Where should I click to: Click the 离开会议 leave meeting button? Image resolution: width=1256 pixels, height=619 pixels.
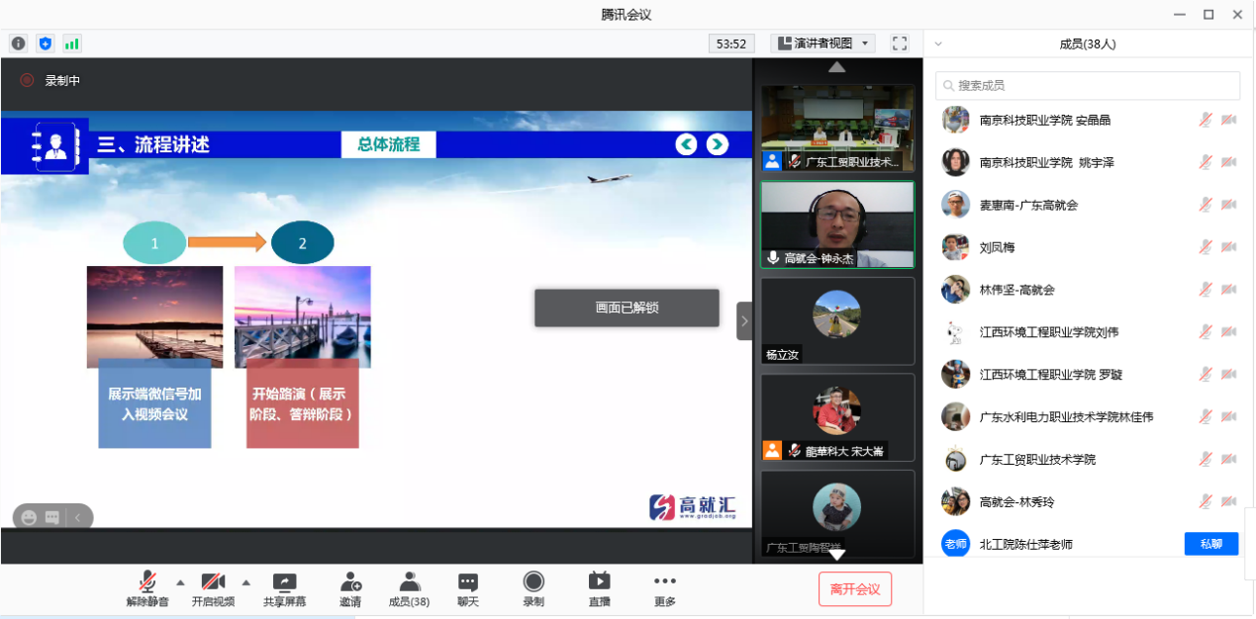tap(854, 589)
